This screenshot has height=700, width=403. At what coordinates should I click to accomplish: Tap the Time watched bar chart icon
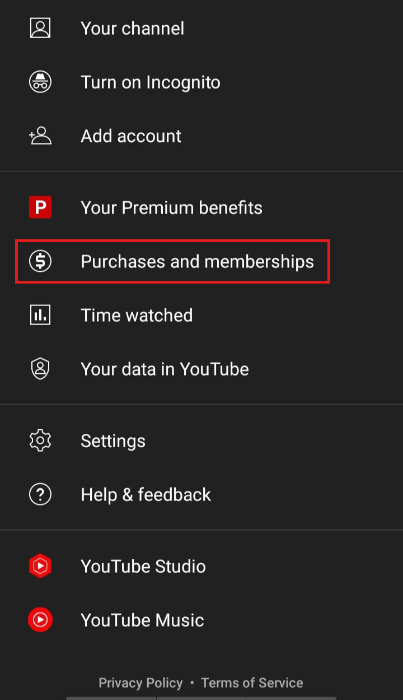[40, 315]
